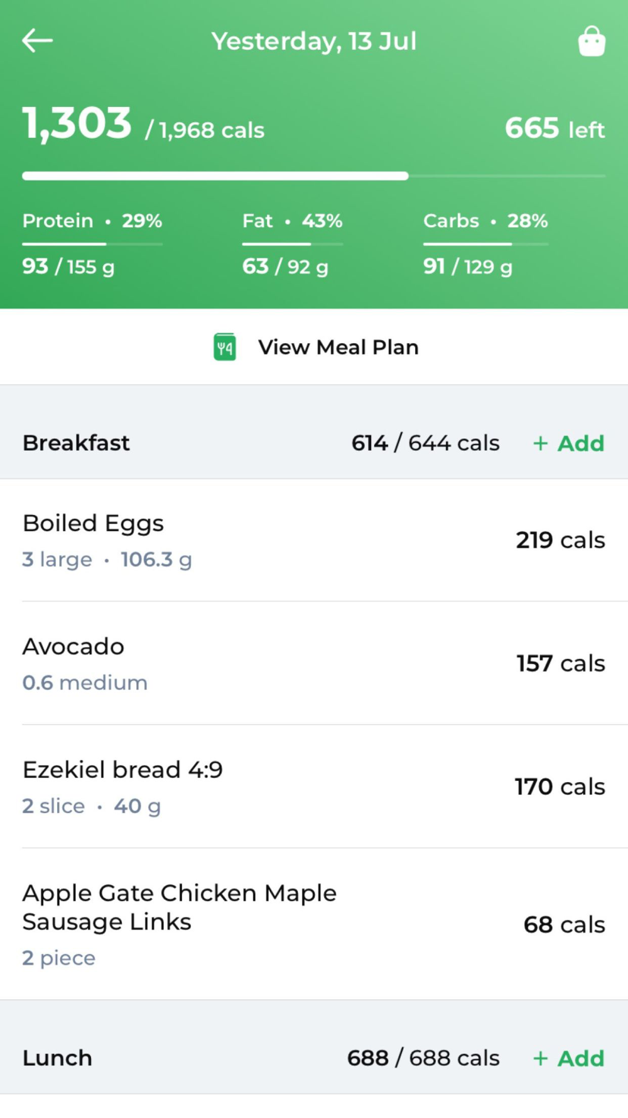Tap the Lunch section header

pyautogui.click(x=57, y=1058)
